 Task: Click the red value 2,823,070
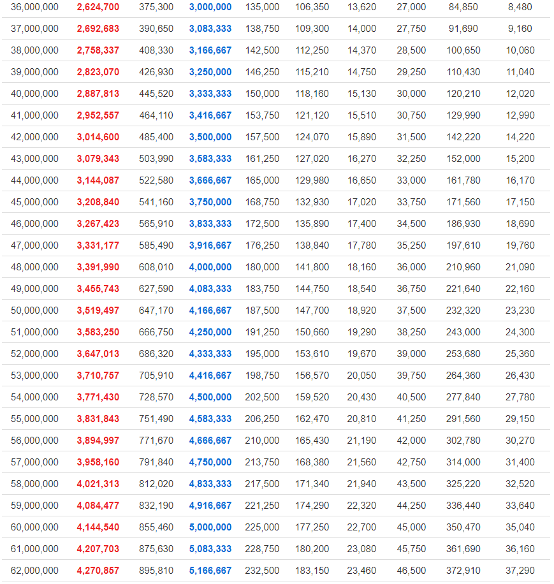point(98,72)
